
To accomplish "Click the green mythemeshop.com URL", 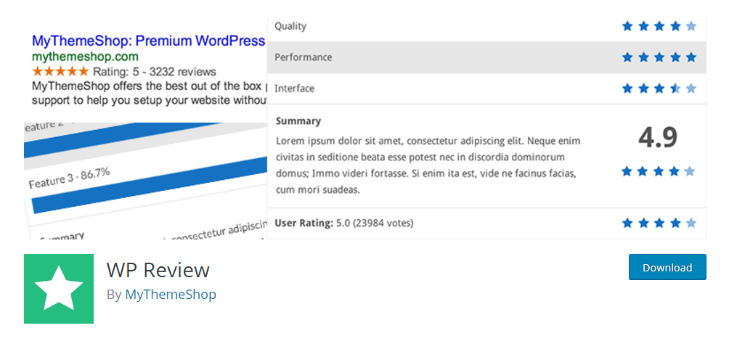I will pos(85,57).
